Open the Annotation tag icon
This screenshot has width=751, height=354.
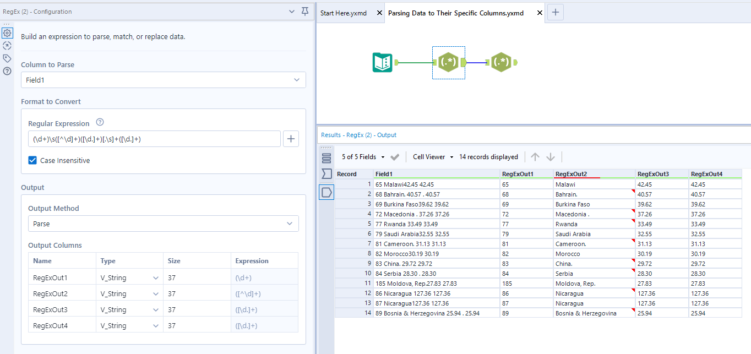pos(7,58)
